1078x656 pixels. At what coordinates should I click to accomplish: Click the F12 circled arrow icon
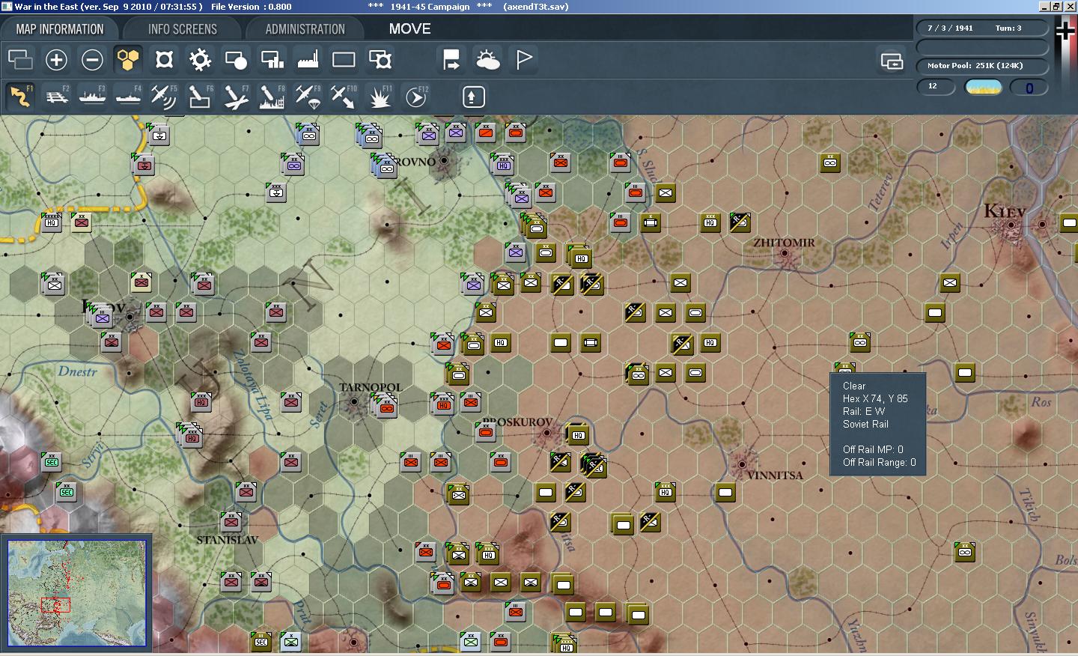[416, 97]
